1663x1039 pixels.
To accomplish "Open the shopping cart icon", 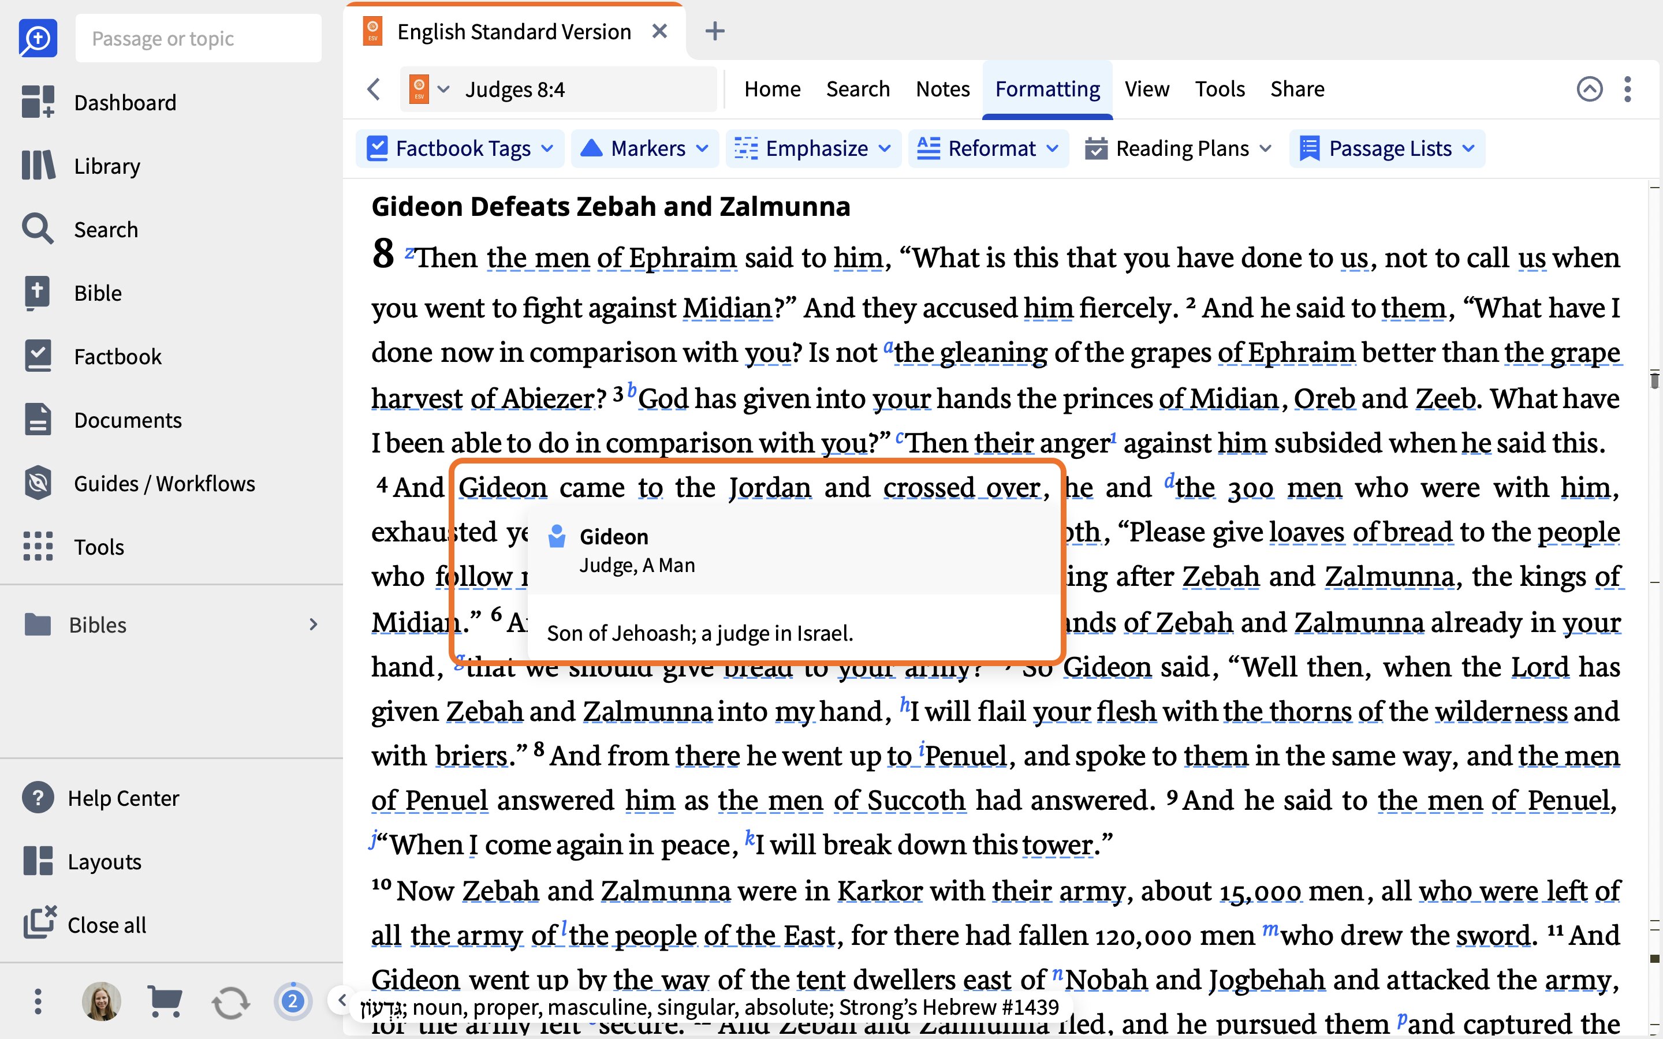I will [x=165, y=1001].
